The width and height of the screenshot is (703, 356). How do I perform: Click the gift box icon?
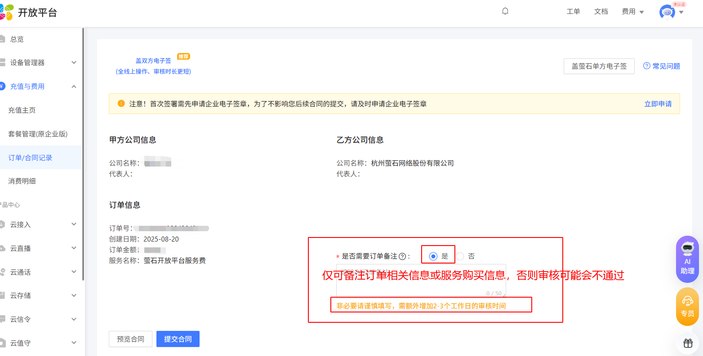tap(688, 343)
